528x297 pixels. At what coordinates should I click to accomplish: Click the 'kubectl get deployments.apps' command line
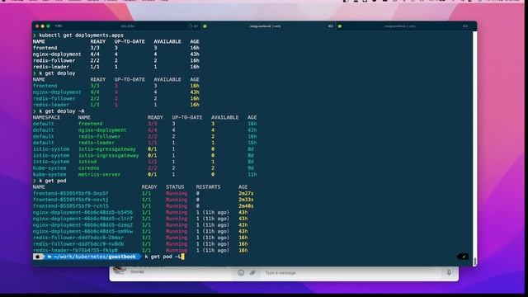pyautogui.click(x=81, y=35)
